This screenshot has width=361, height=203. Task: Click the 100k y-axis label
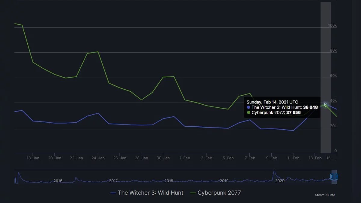click(332, 26)
